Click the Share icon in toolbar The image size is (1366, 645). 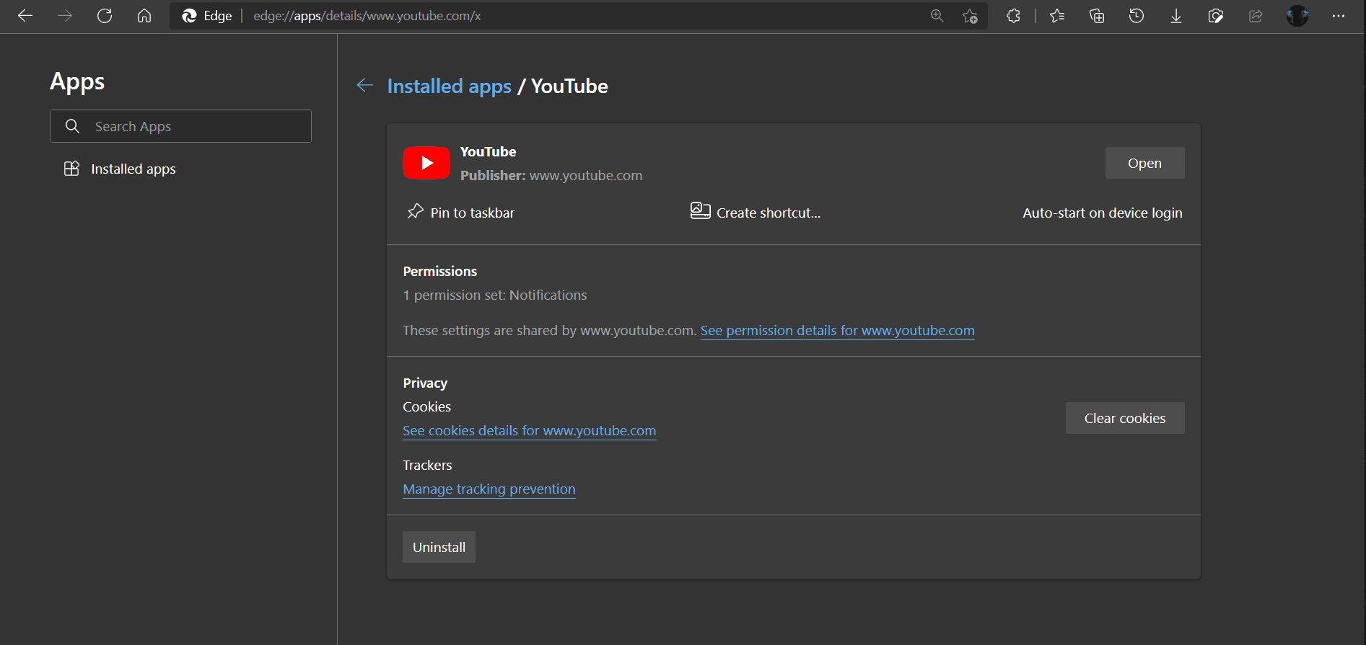coord(1256,16)
